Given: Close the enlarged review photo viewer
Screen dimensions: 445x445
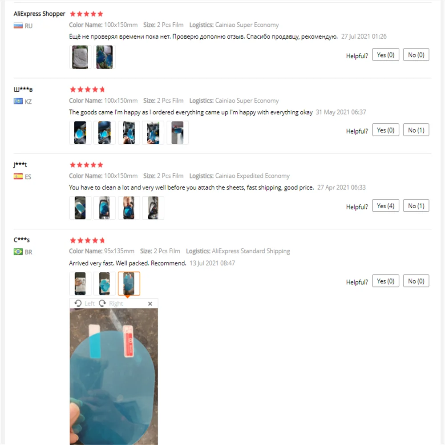Looking at the screenshot, I should (150, 303).
